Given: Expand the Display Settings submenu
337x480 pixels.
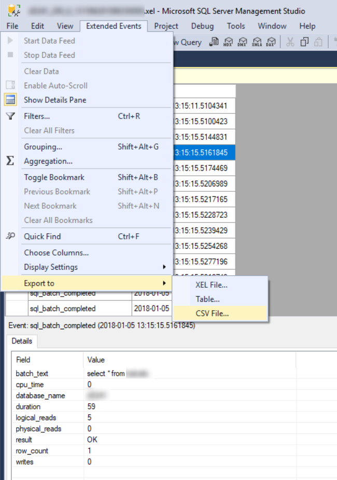Looking at the screenshot, I should [x=87, y=267].
